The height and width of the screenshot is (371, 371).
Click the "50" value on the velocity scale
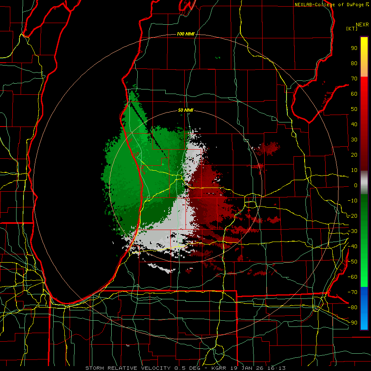pyautogui.click(x=354, y=109)
